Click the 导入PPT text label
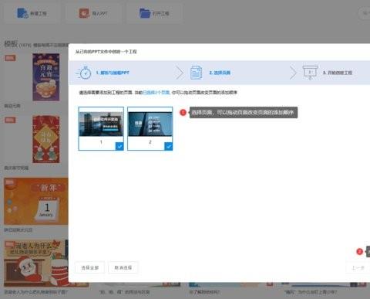 click(99, 13)
